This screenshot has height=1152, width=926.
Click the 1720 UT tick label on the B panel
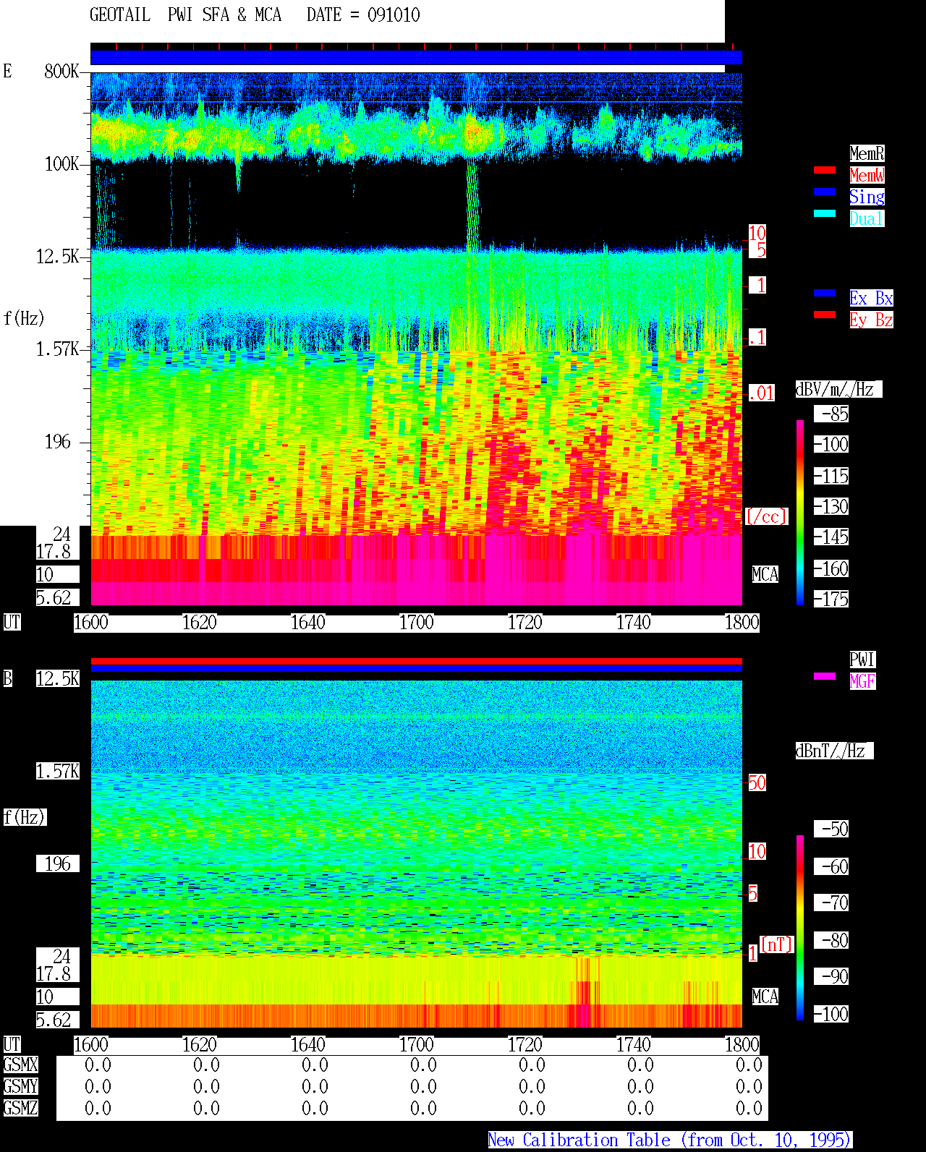pos(525,1045)
